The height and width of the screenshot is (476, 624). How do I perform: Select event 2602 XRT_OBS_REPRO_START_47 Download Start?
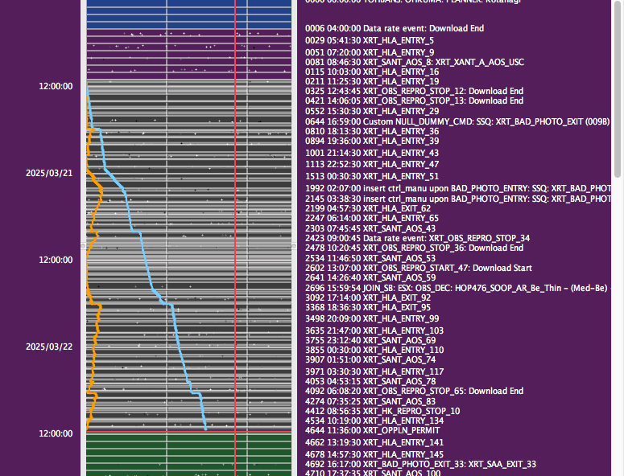418,269
